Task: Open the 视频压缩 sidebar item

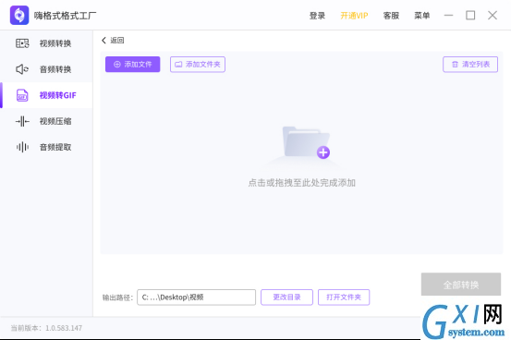Action: click(x=46, y=121)
